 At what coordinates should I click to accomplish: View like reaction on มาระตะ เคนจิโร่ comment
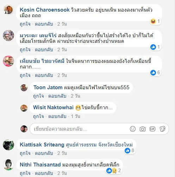tap(155, 47)
